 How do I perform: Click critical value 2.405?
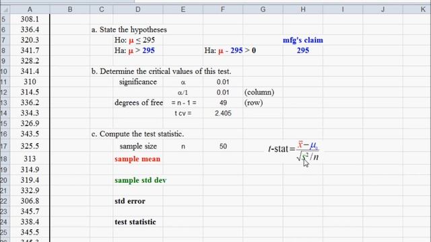coord(223,113)
